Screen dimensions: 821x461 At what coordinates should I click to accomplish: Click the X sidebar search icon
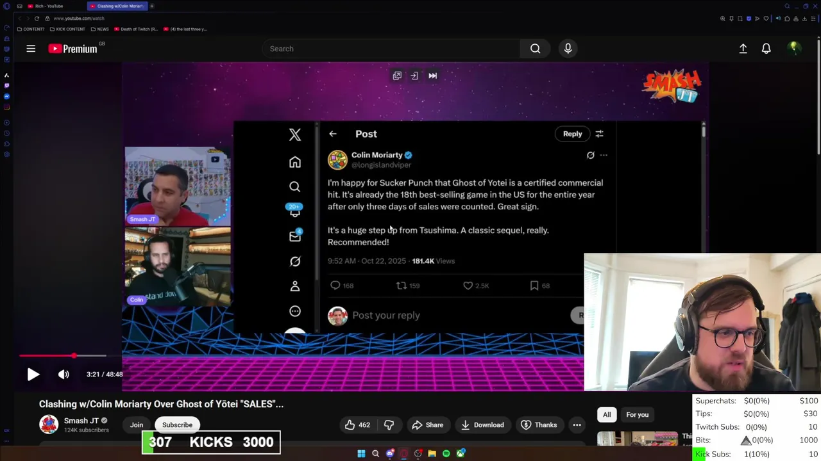click(x=294, y=186)
